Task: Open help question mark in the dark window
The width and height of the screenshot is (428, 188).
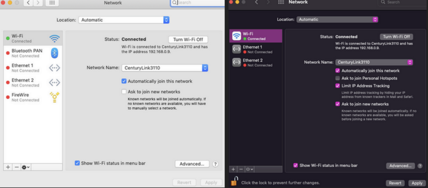Action: tap(420, 166)
